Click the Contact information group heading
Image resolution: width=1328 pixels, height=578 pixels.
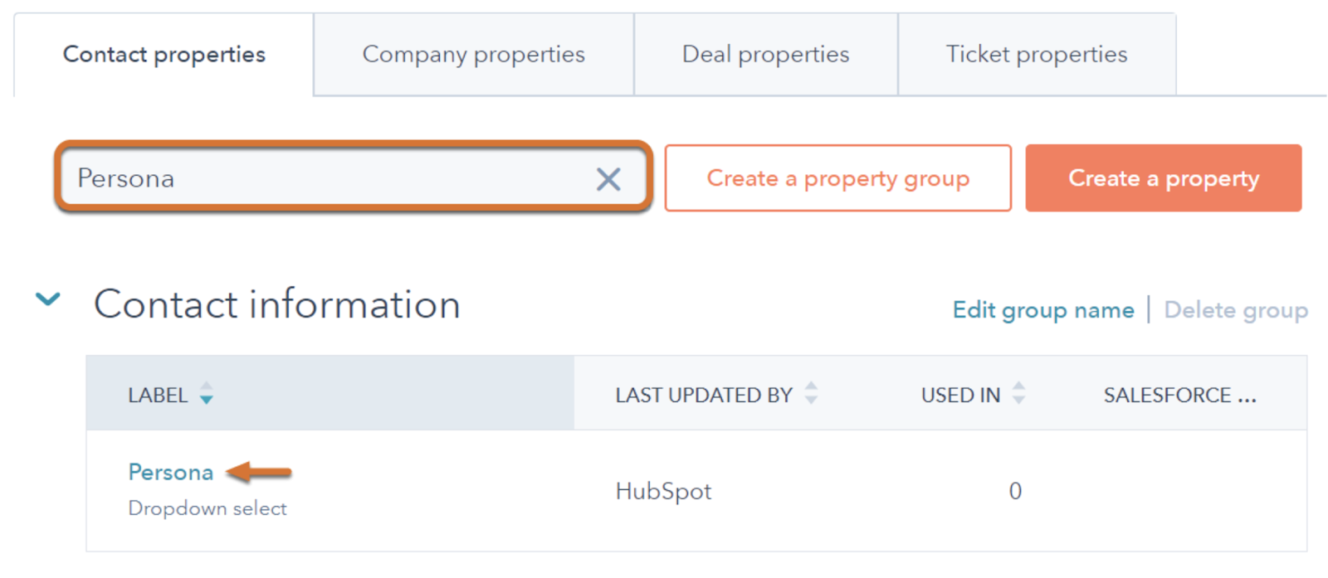click(x=276, y=304)
